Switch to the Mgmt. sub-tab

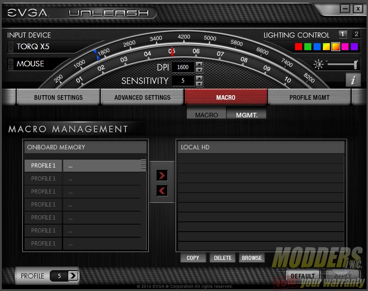click(246, 115)
